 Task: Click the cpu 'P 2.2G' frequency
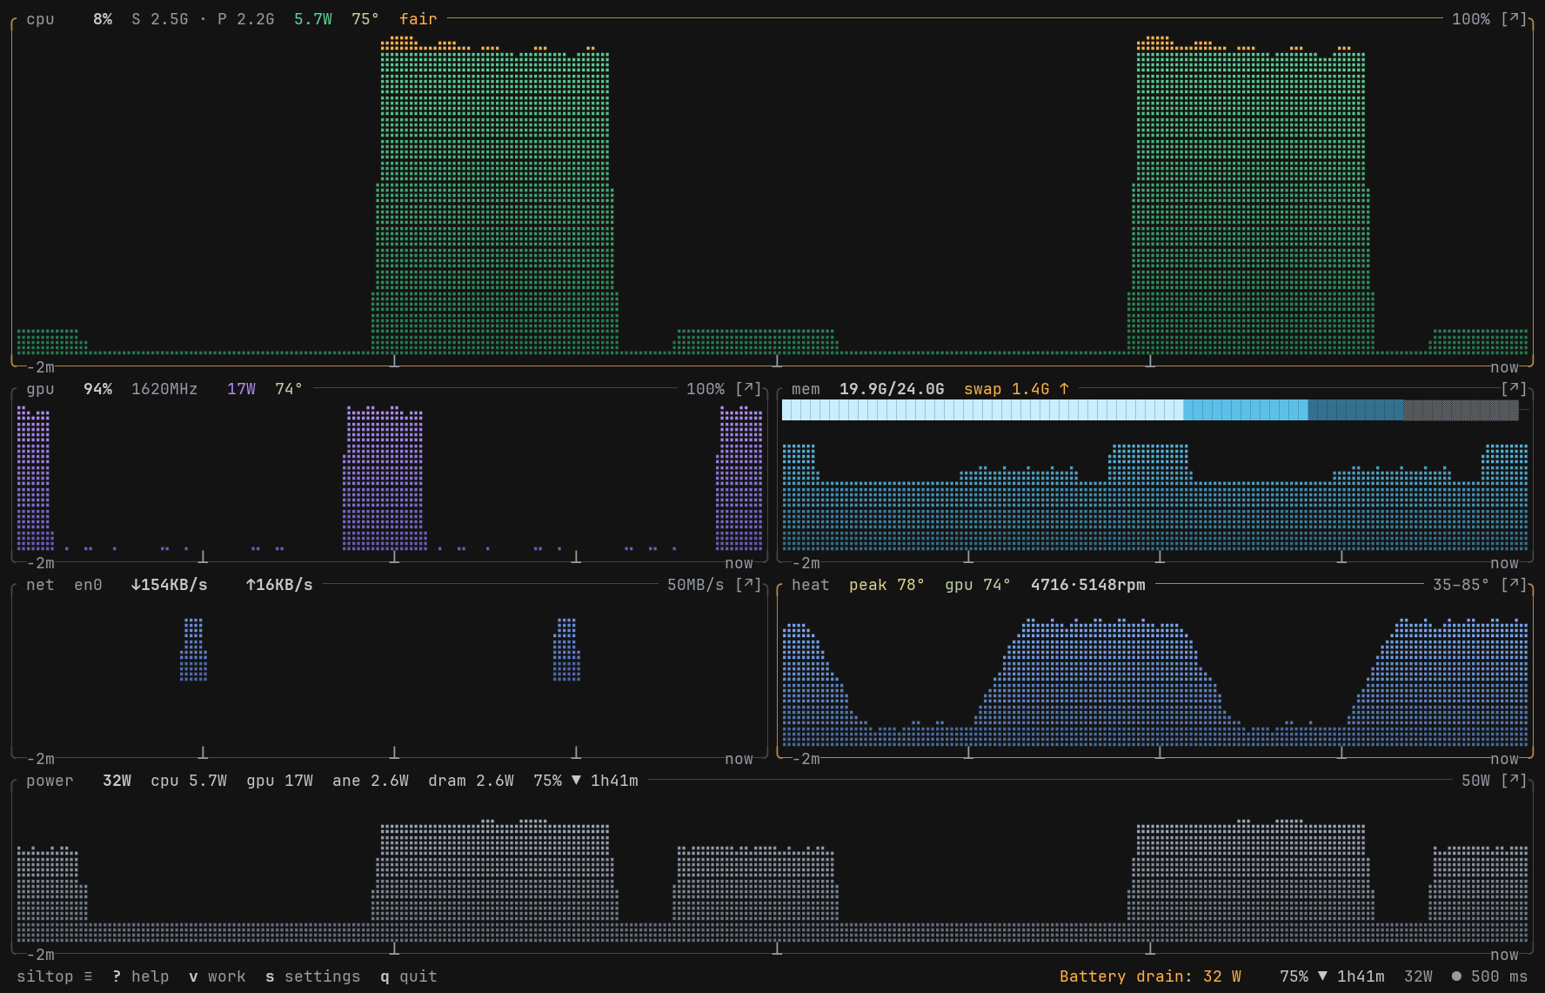point(246,19)
